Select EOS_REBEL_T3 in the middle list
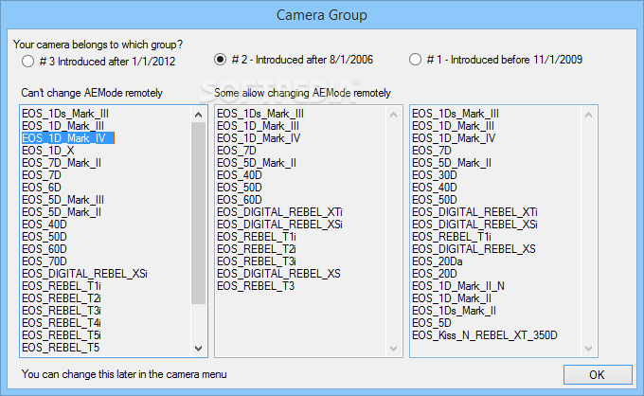 [256, 286]
